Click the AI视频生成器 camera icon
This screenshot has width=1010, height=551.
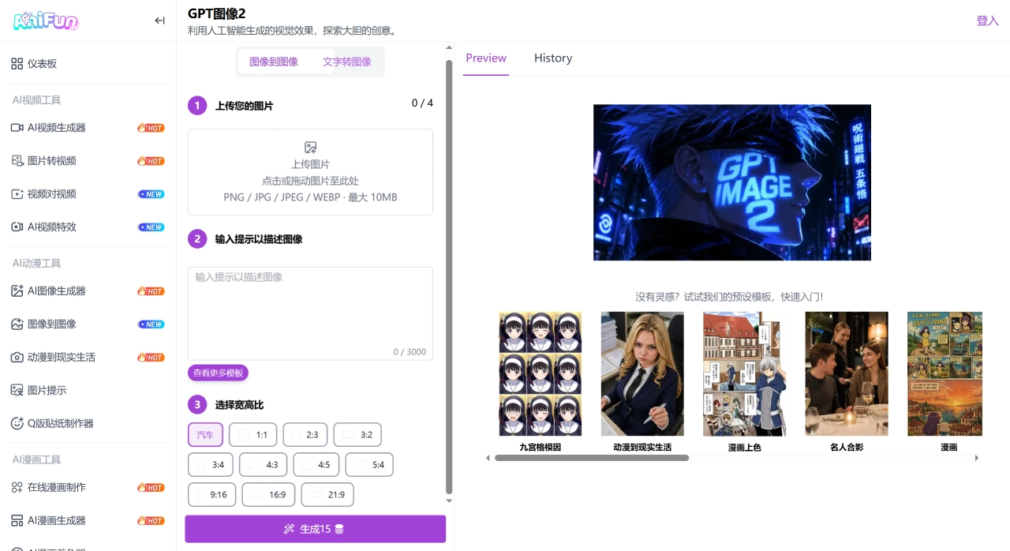coord(17,128)
